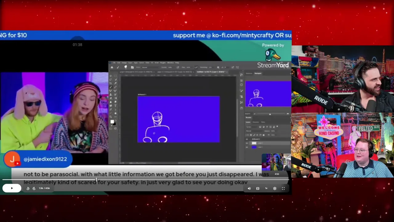This screenshot has height=222, width=394.
Task: Click the Navigator preview thumbnail
Action: coord(268,94)
